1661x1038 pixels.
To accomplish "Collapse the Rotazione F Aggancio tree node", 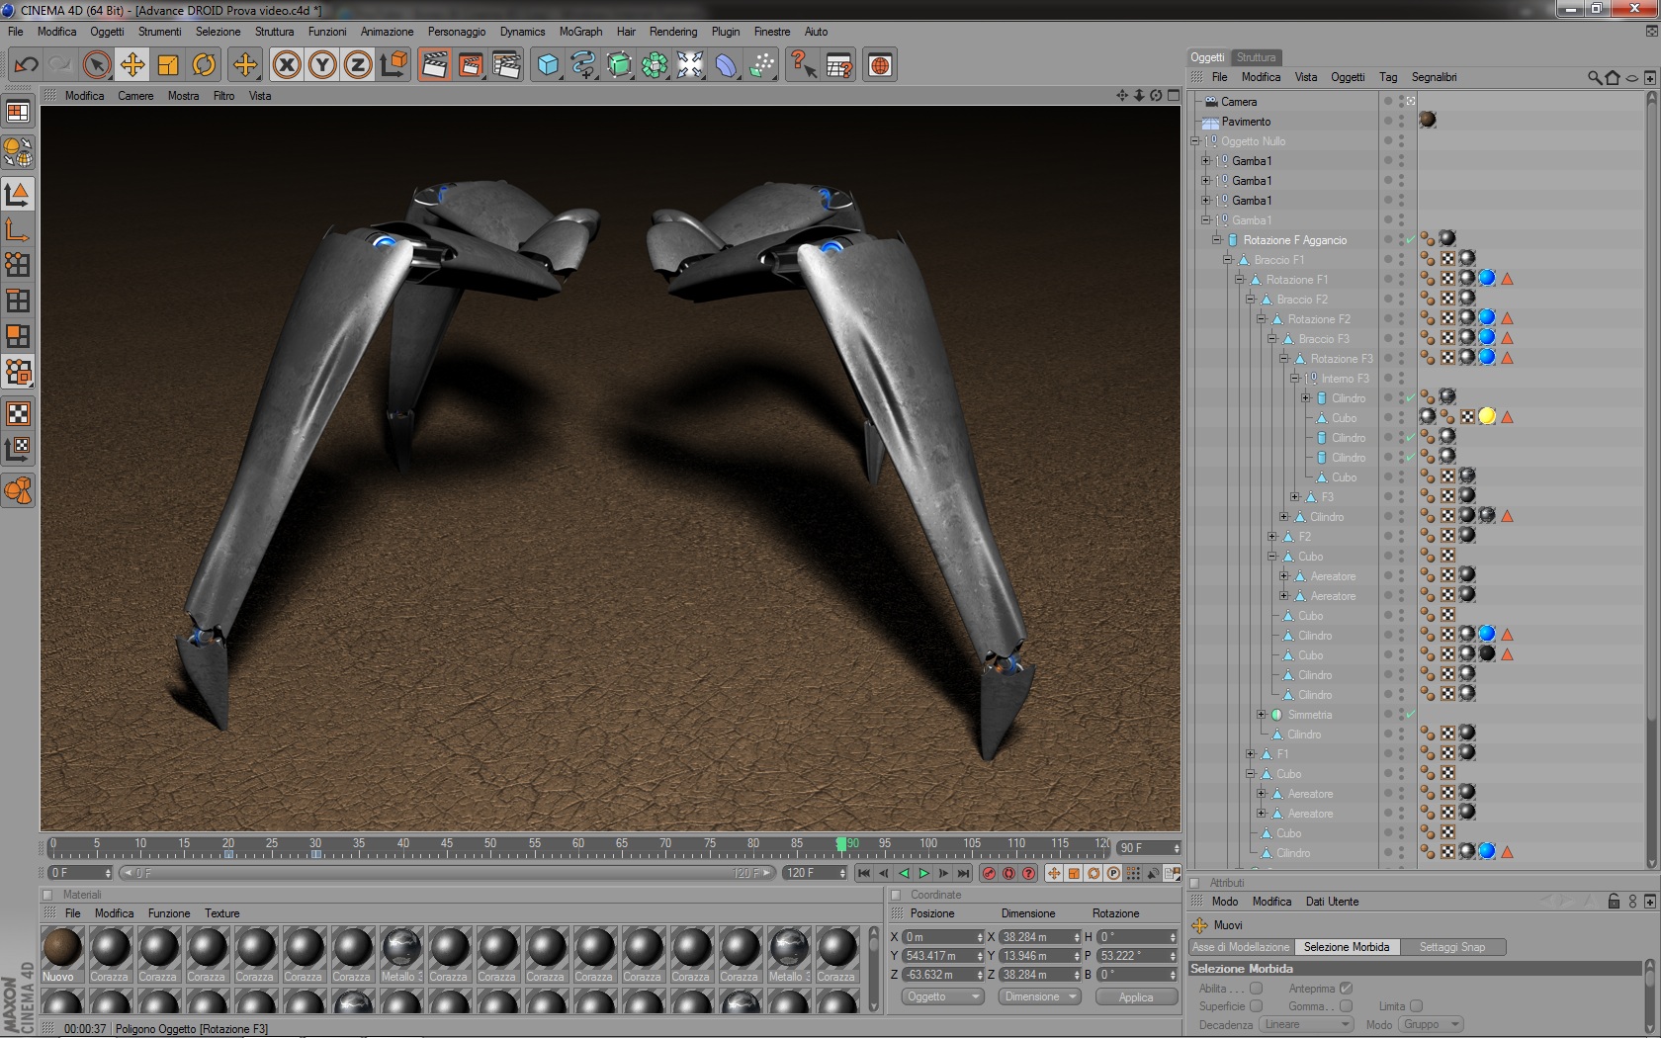I will (1217, 239).
